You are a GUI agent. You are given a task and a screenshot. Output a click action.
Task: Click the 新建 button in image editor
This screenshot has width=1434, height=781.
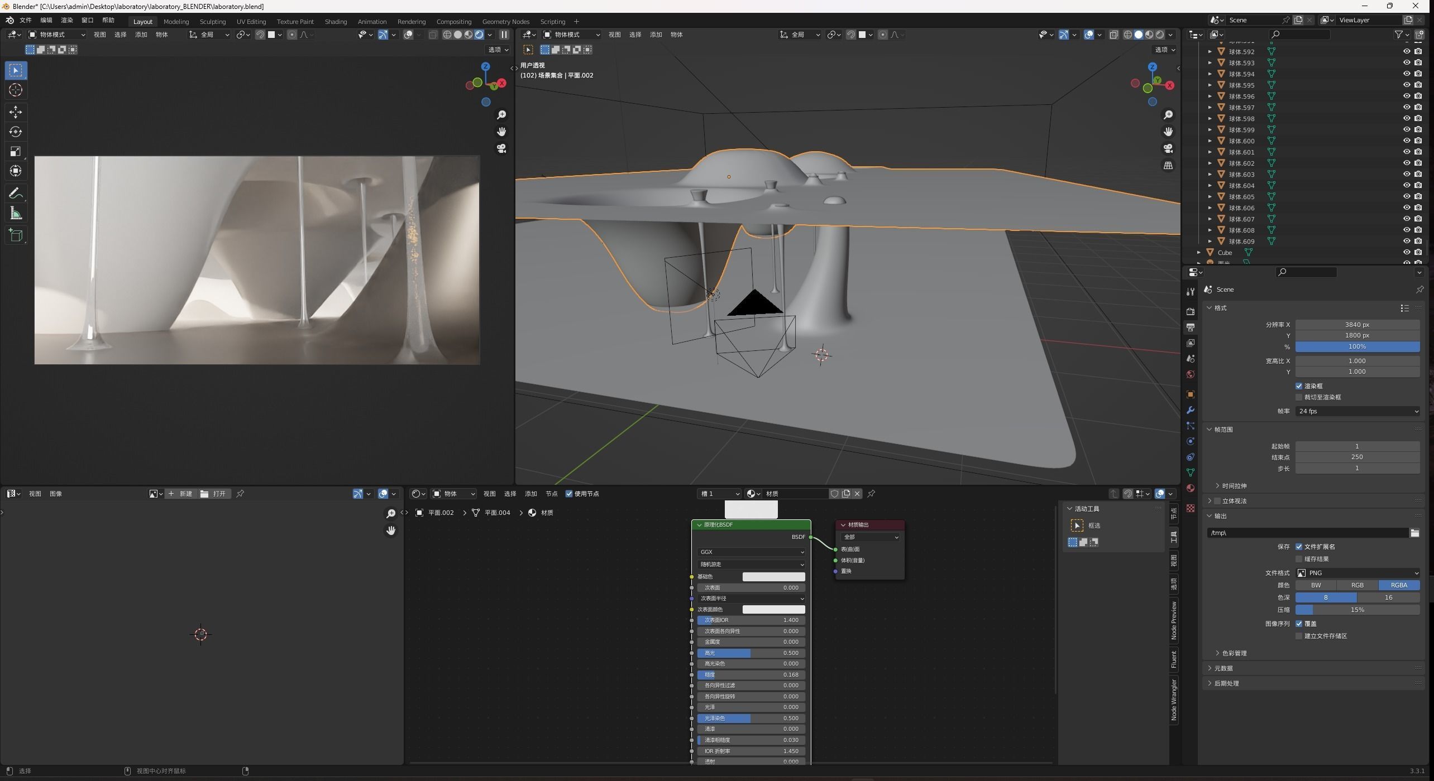click(181, 494)
